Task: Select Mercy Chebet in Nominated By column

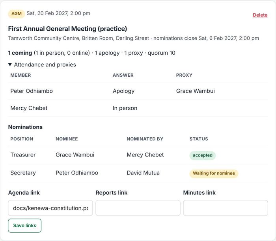Action: point(145,155)
